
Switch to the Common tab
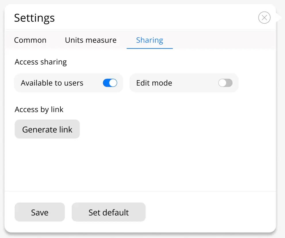point(30,40)
